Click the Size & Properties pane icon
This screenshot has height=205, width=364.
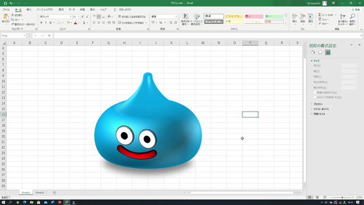tap(328, 52)
